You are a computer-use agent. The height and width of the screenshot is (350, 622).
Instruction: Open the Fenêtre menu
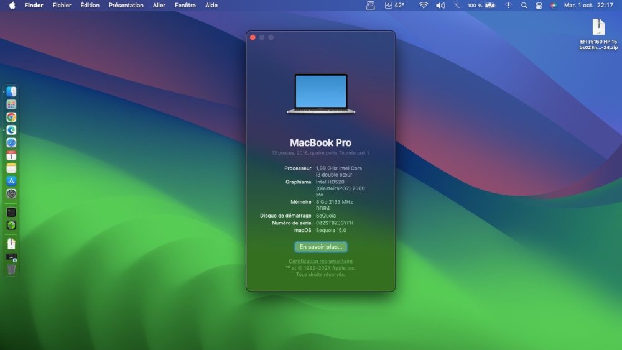coord(185,5)
